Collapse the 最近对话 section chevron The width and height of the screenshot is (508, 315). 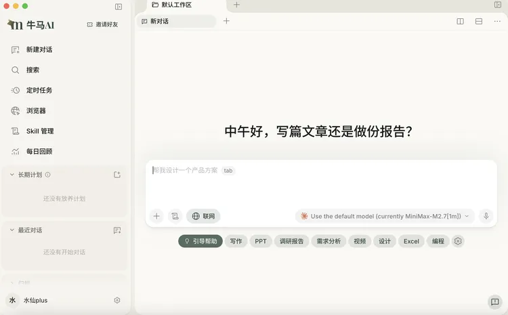click(x=12, y=230)
